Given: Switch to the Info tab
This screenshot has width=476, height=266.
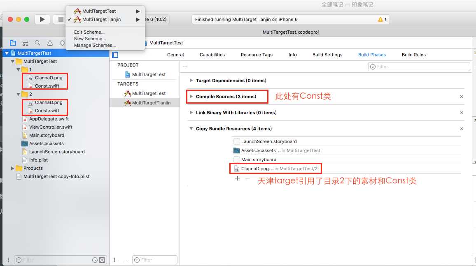Looking at the screenshot, I should (x=293, y=55).
